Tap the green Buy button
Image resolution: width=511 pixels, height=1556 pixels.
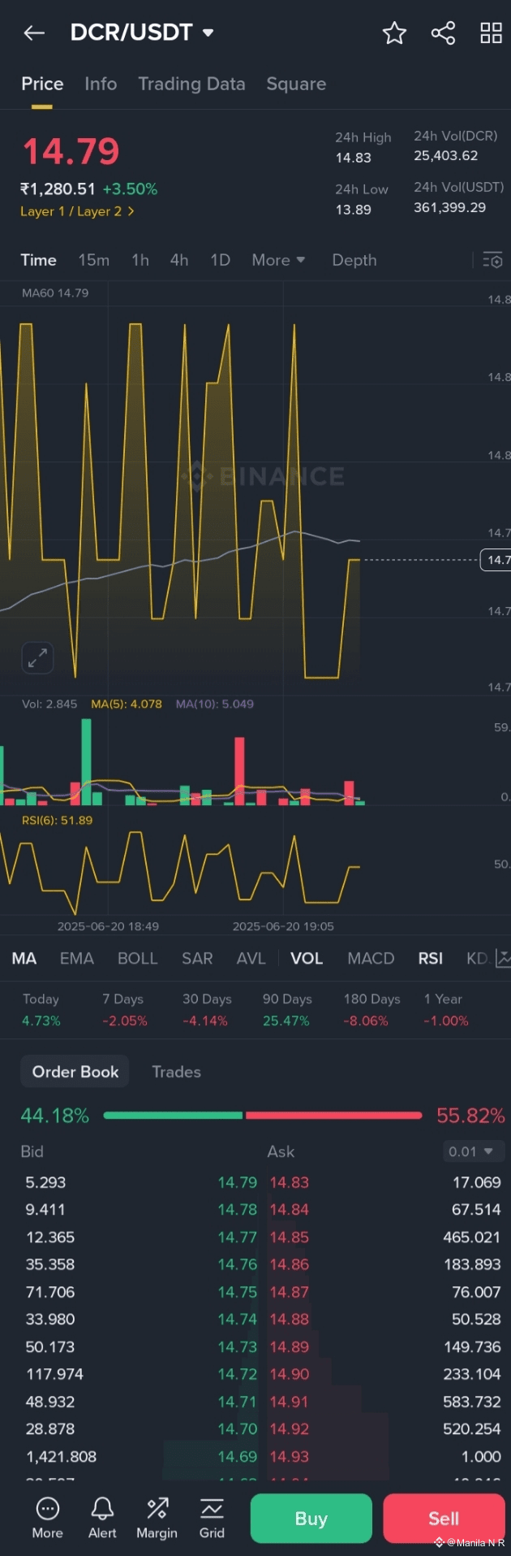[311, 1518]
